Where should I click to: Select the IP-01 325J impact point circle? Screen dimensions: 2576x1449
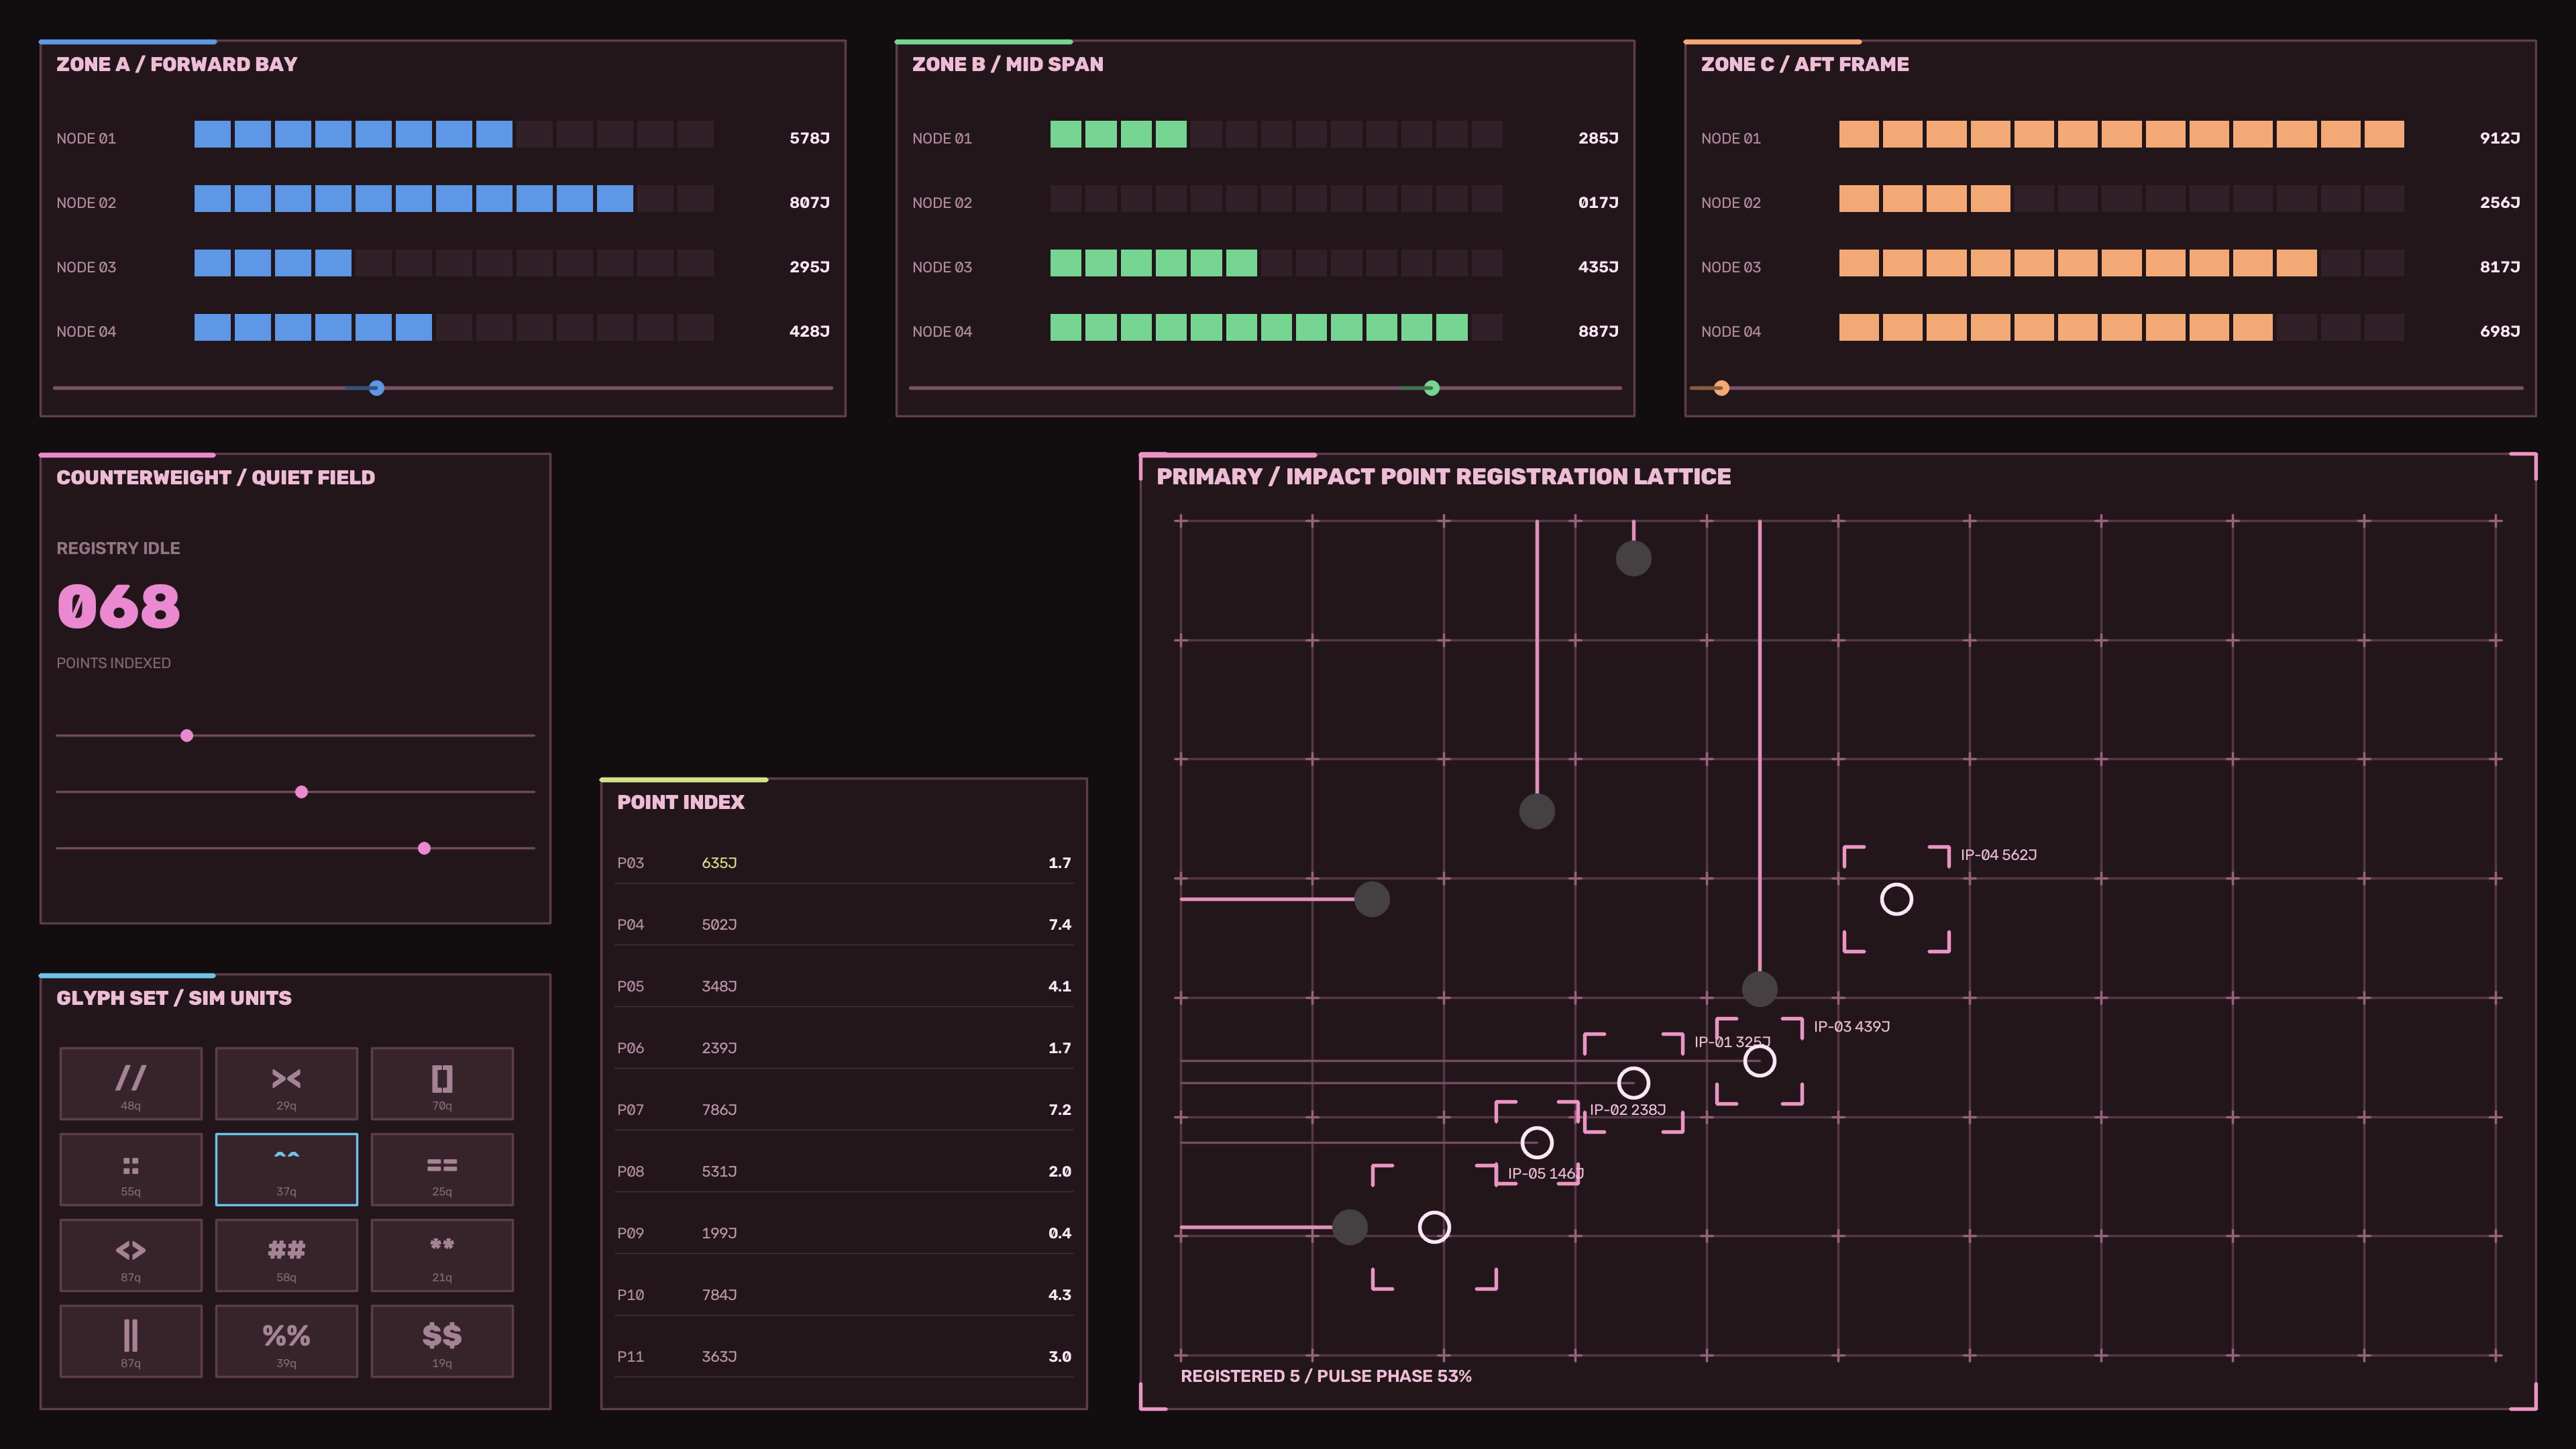click(x=1633, y=1083)
